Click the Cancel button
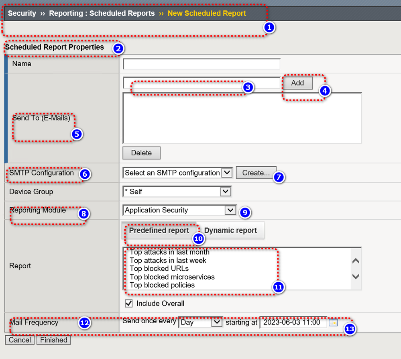 (20, 340)
